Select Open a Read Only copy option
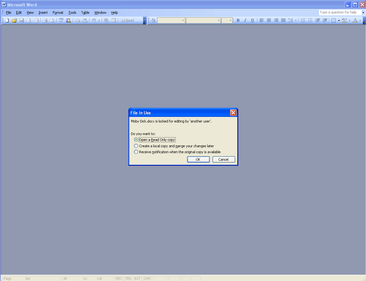This screenshot has width=366, height=281. click(x=155, y=140)
